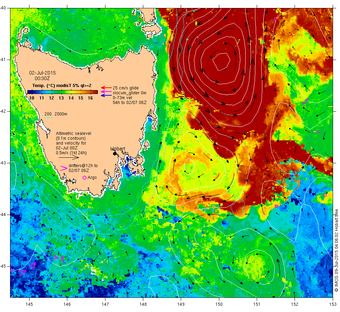The image size is (340, 312).
Task: Click the 0.5m/s velocity scale arrow
Action: (69, 158)
